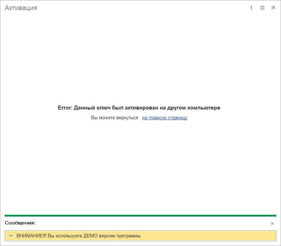
Task: Click the green divider above Сообщения
Action: pos(140,215)
